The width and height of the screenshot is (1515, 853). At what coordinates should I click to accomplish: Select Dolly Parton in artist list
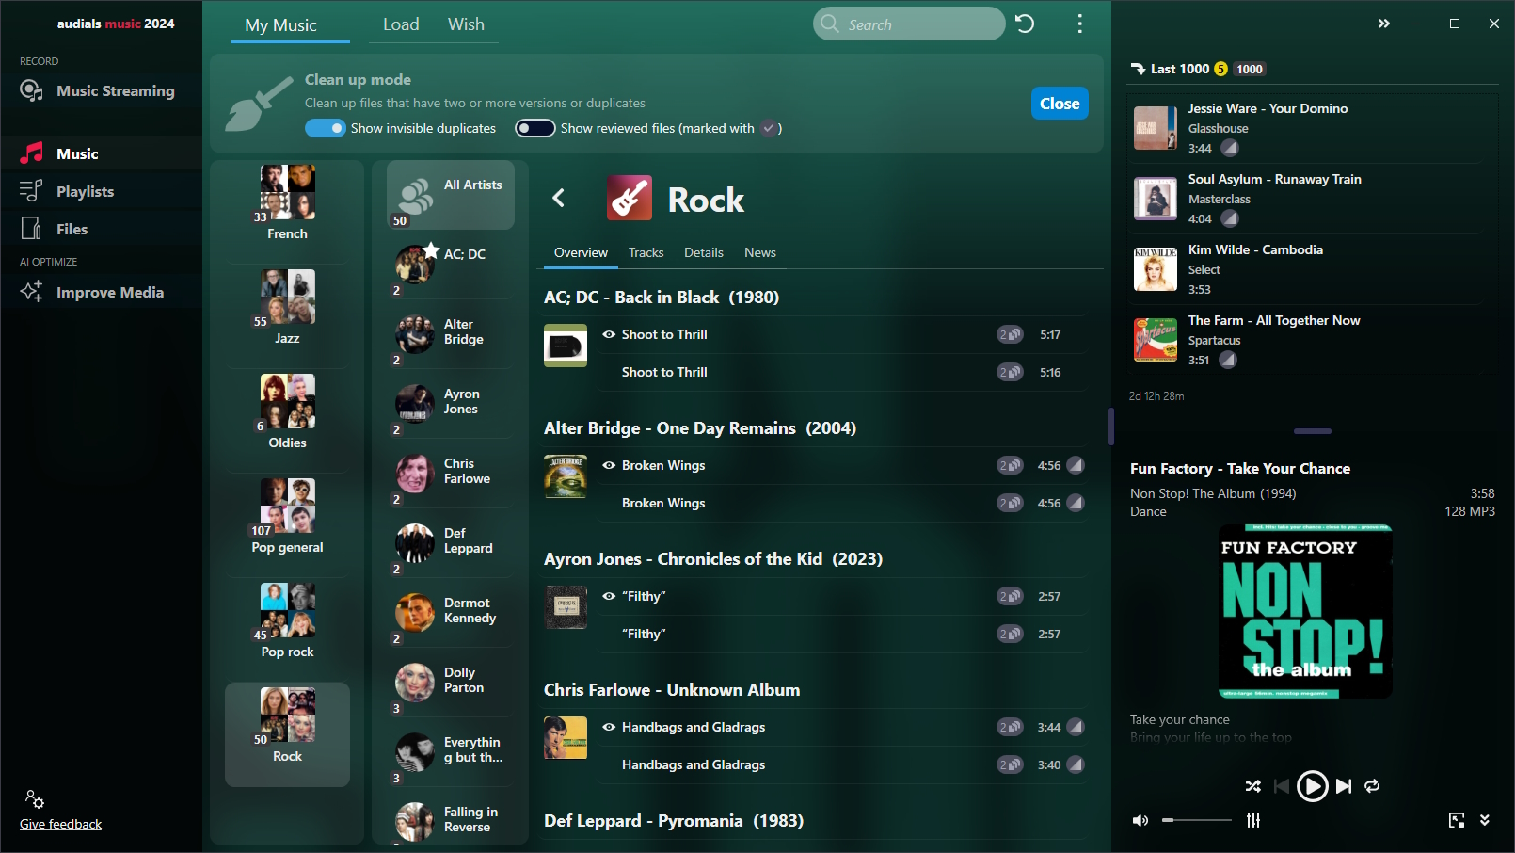tap(451, 684)
